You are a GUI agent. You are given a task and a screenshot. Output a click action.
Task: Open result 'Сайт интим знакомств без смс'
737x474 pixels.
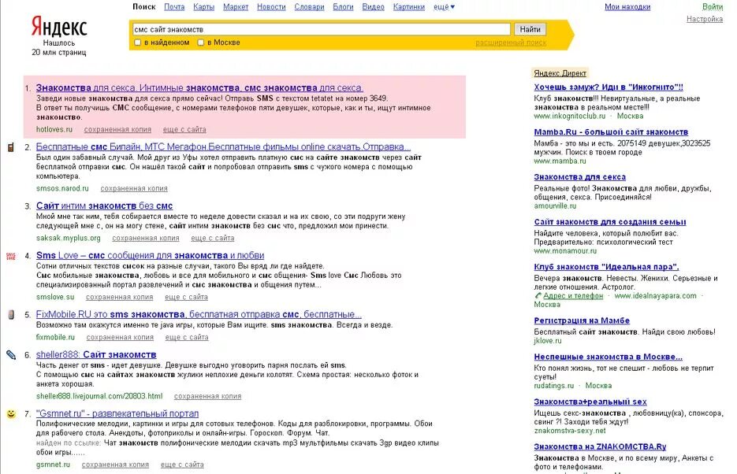pyautogui.click(x=104, y=206)
